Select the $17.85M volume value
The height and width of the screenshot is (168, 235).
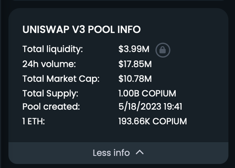click(135, 64)
